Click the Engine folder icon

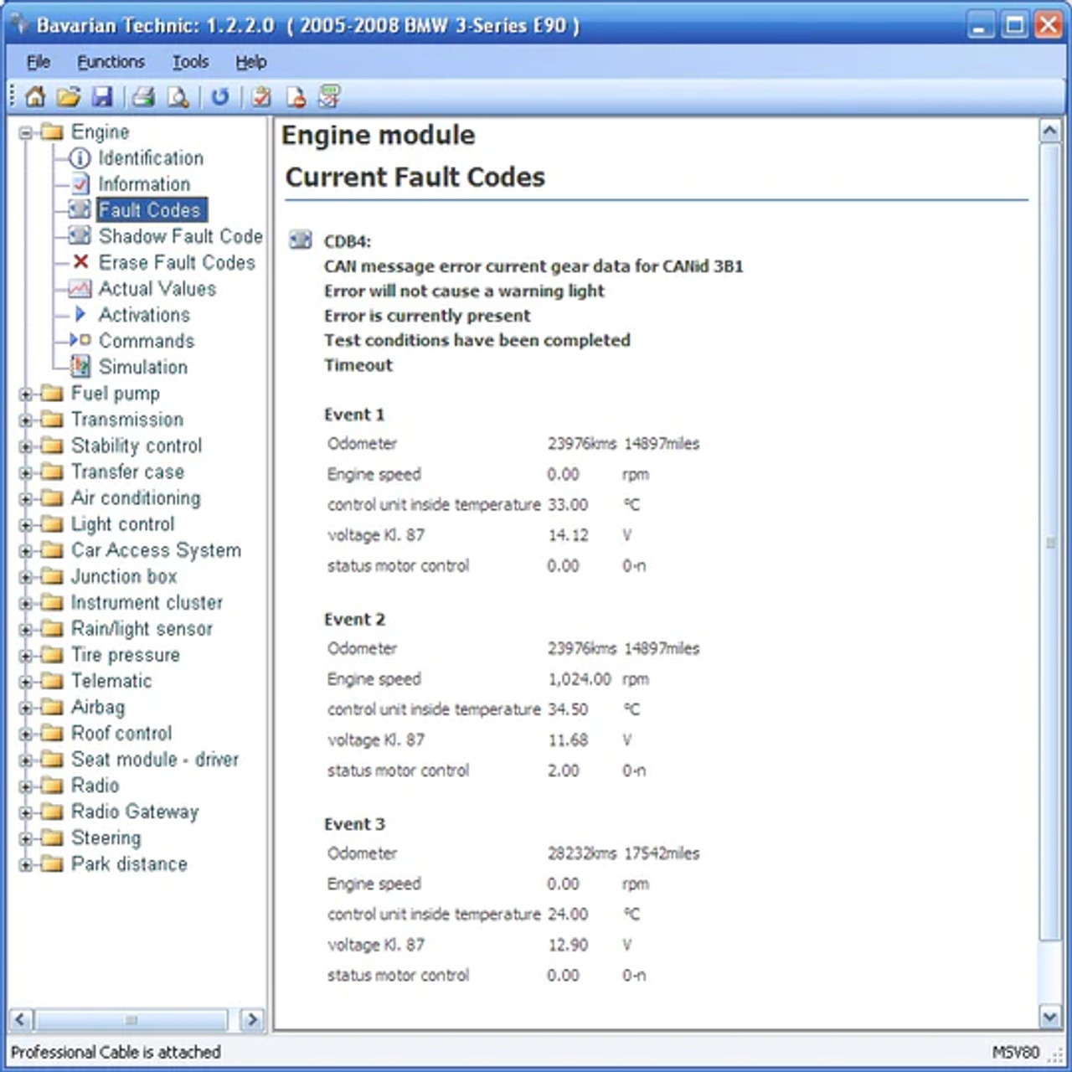point(52,131)
